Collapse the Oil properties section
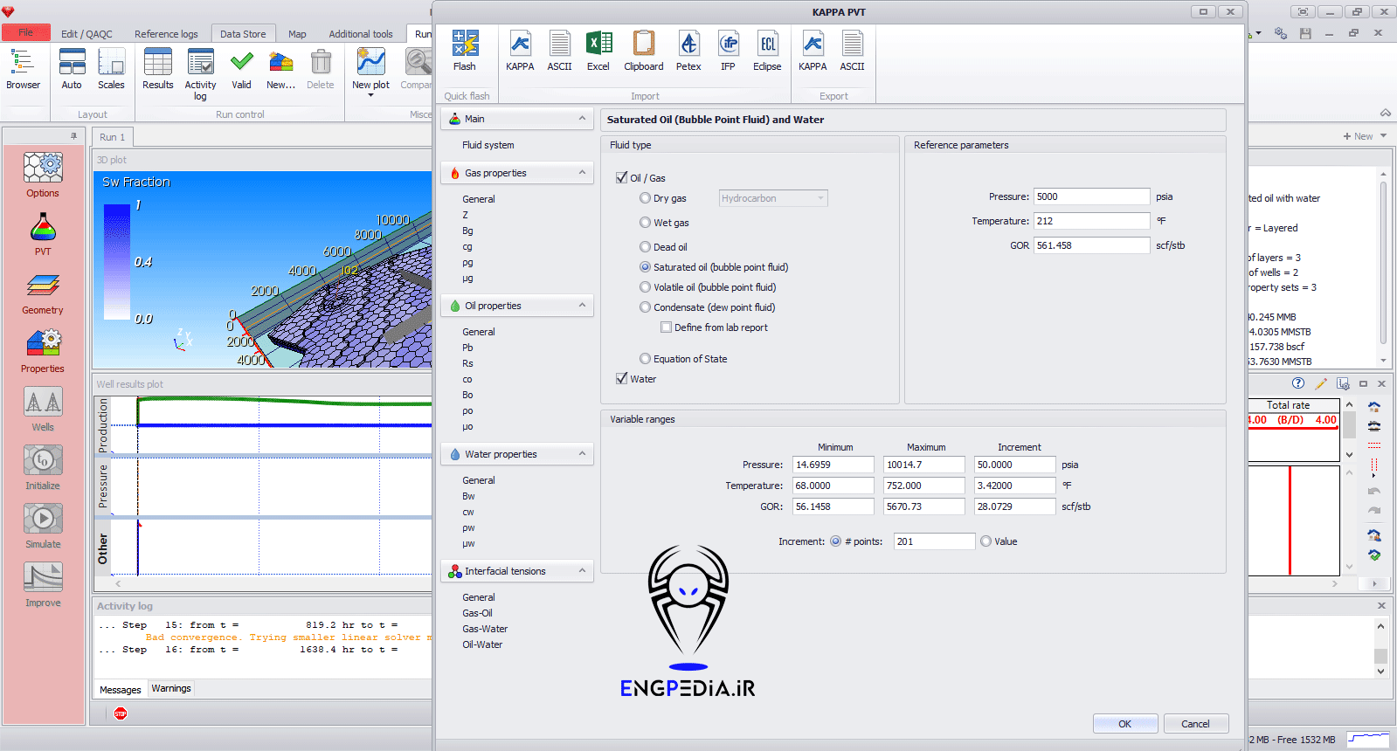The width and height of the screenshot is (1397, 751). click(582, 306)
